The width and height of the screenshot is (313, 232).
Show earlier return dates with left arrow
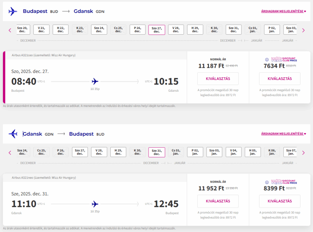tap(10, 153)
